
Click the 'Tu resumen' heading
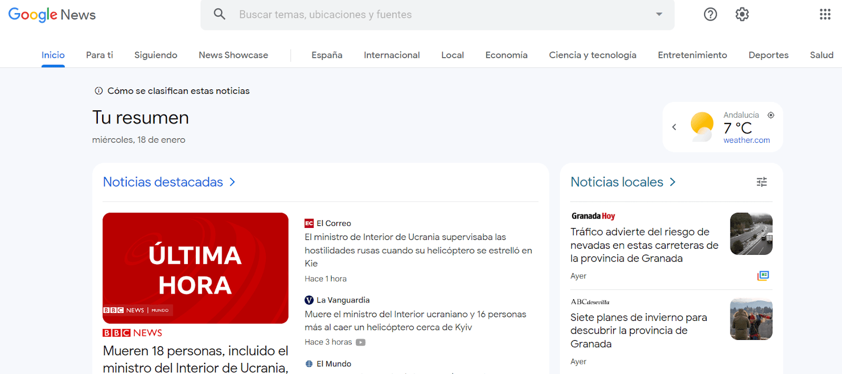click(141, 118)
